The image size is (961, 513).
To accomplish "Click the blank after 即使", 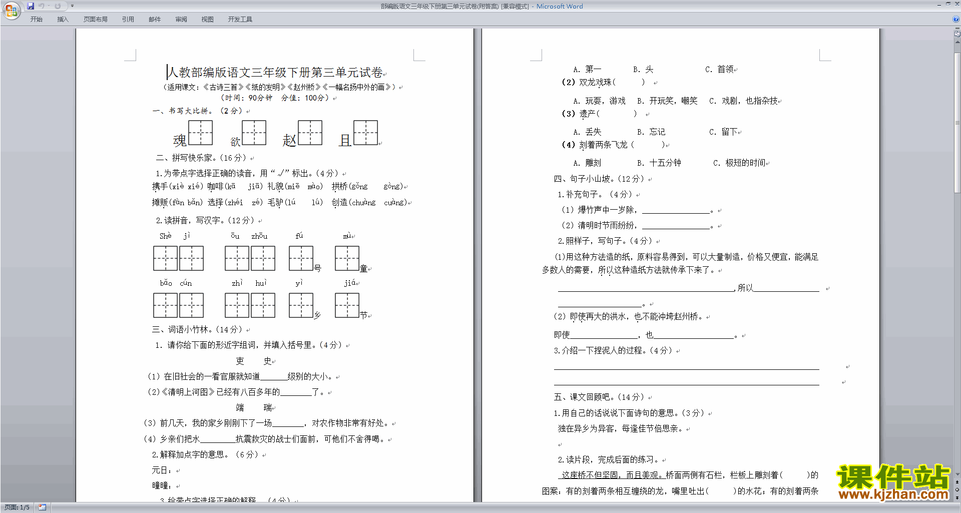I will pos(604,335).
